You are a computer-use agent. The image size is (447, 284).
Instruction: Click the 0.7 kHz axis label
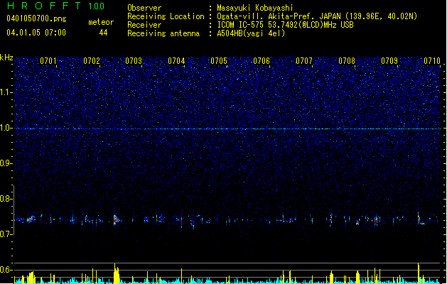tap(6, 234)
